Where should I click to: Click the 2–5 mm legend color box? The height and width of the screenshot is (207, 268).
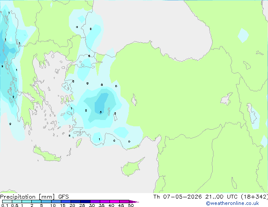pyautogui.click(x=36, y=202)
